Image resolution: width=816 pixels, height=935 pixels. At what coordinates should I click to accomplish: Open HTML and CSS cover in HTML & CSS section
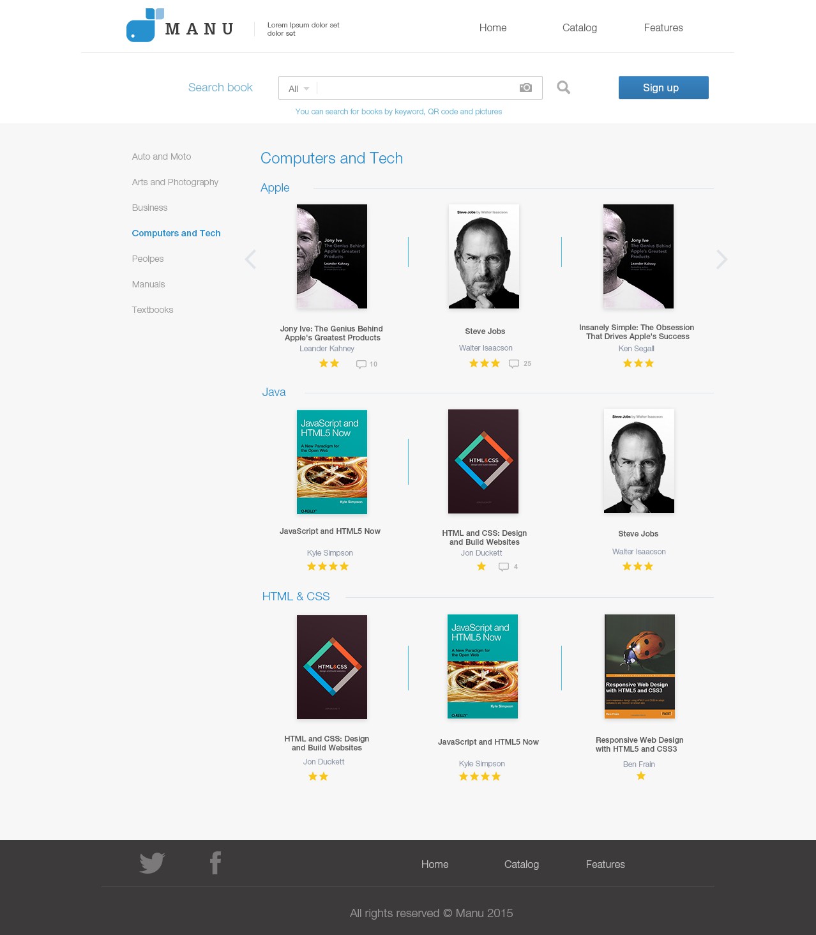tap(332, 667)
